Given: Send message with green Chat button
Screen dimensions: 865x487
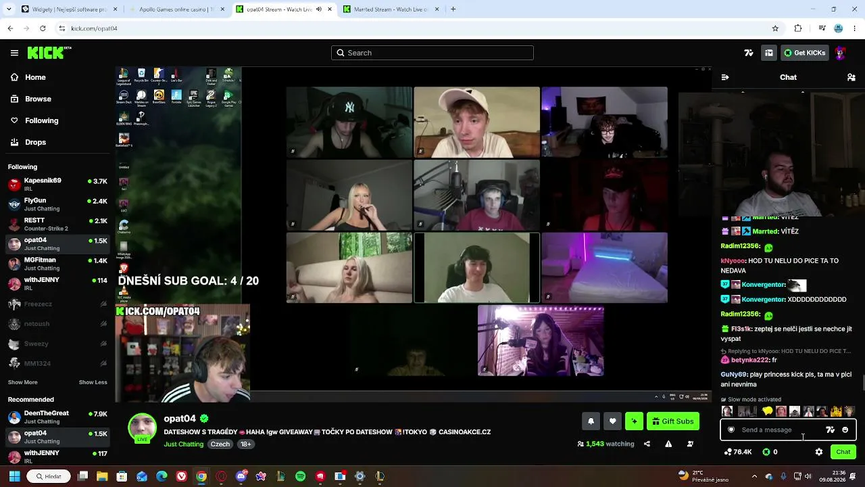Looking at the screenshot, I should 843,452.
